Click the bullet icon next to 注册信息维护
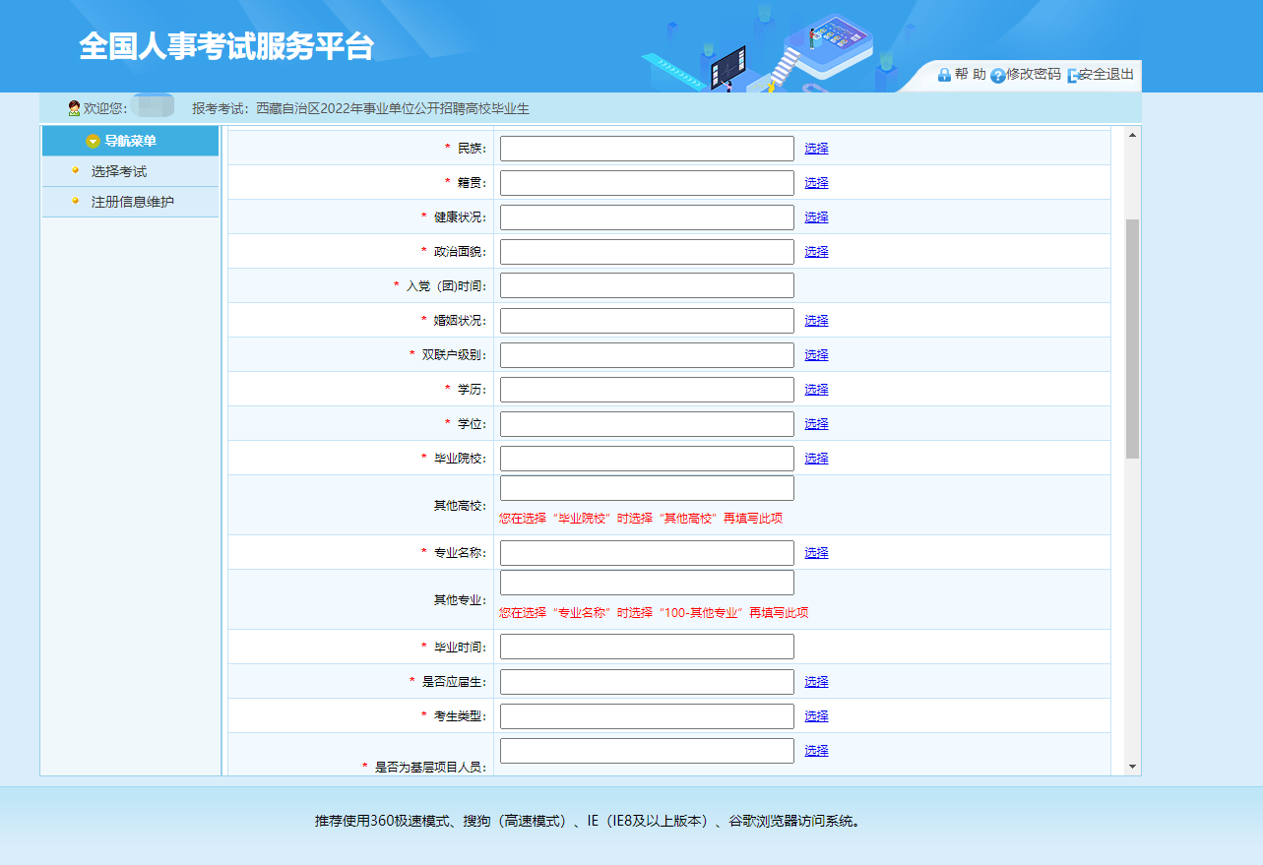This screenshot has height=865, width=1263. click(75, 201)
